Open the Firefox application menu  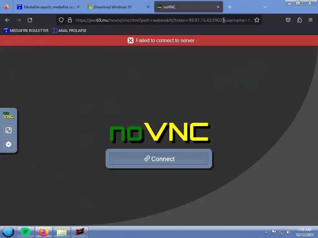(x=311, y=20)
